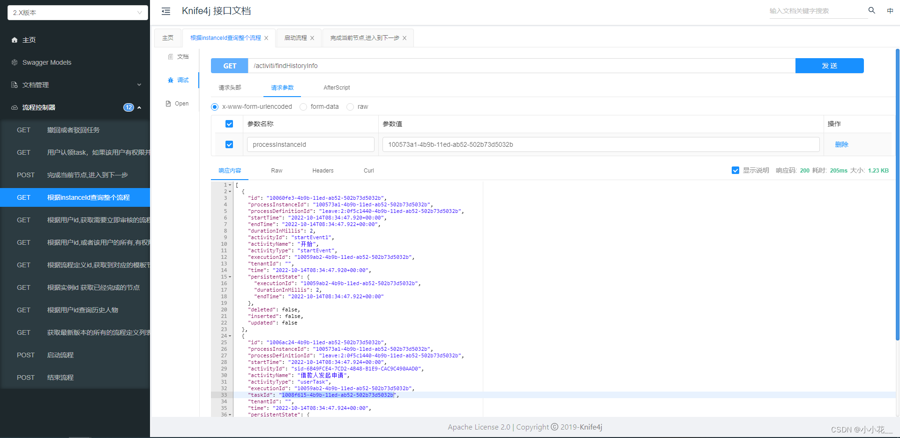Screen dimensions: 900x438
Task: Click the search magnifier icon
Action: 872,10
